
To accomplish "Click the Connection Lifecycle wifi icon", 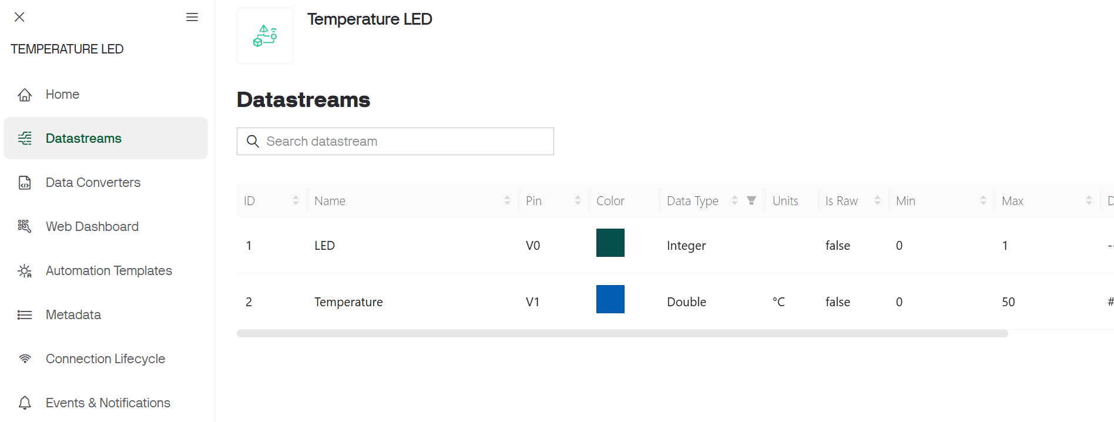I will [25, 359].
